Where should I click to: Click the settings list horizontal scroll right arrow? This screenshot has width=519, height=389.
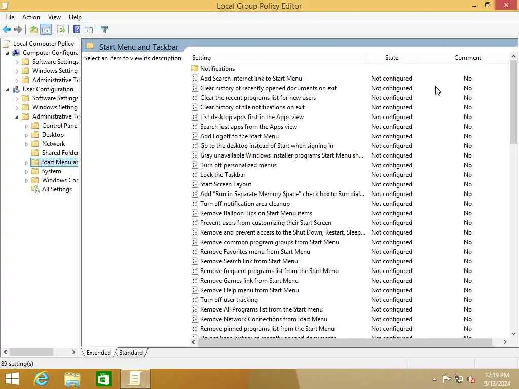[505, 342]
